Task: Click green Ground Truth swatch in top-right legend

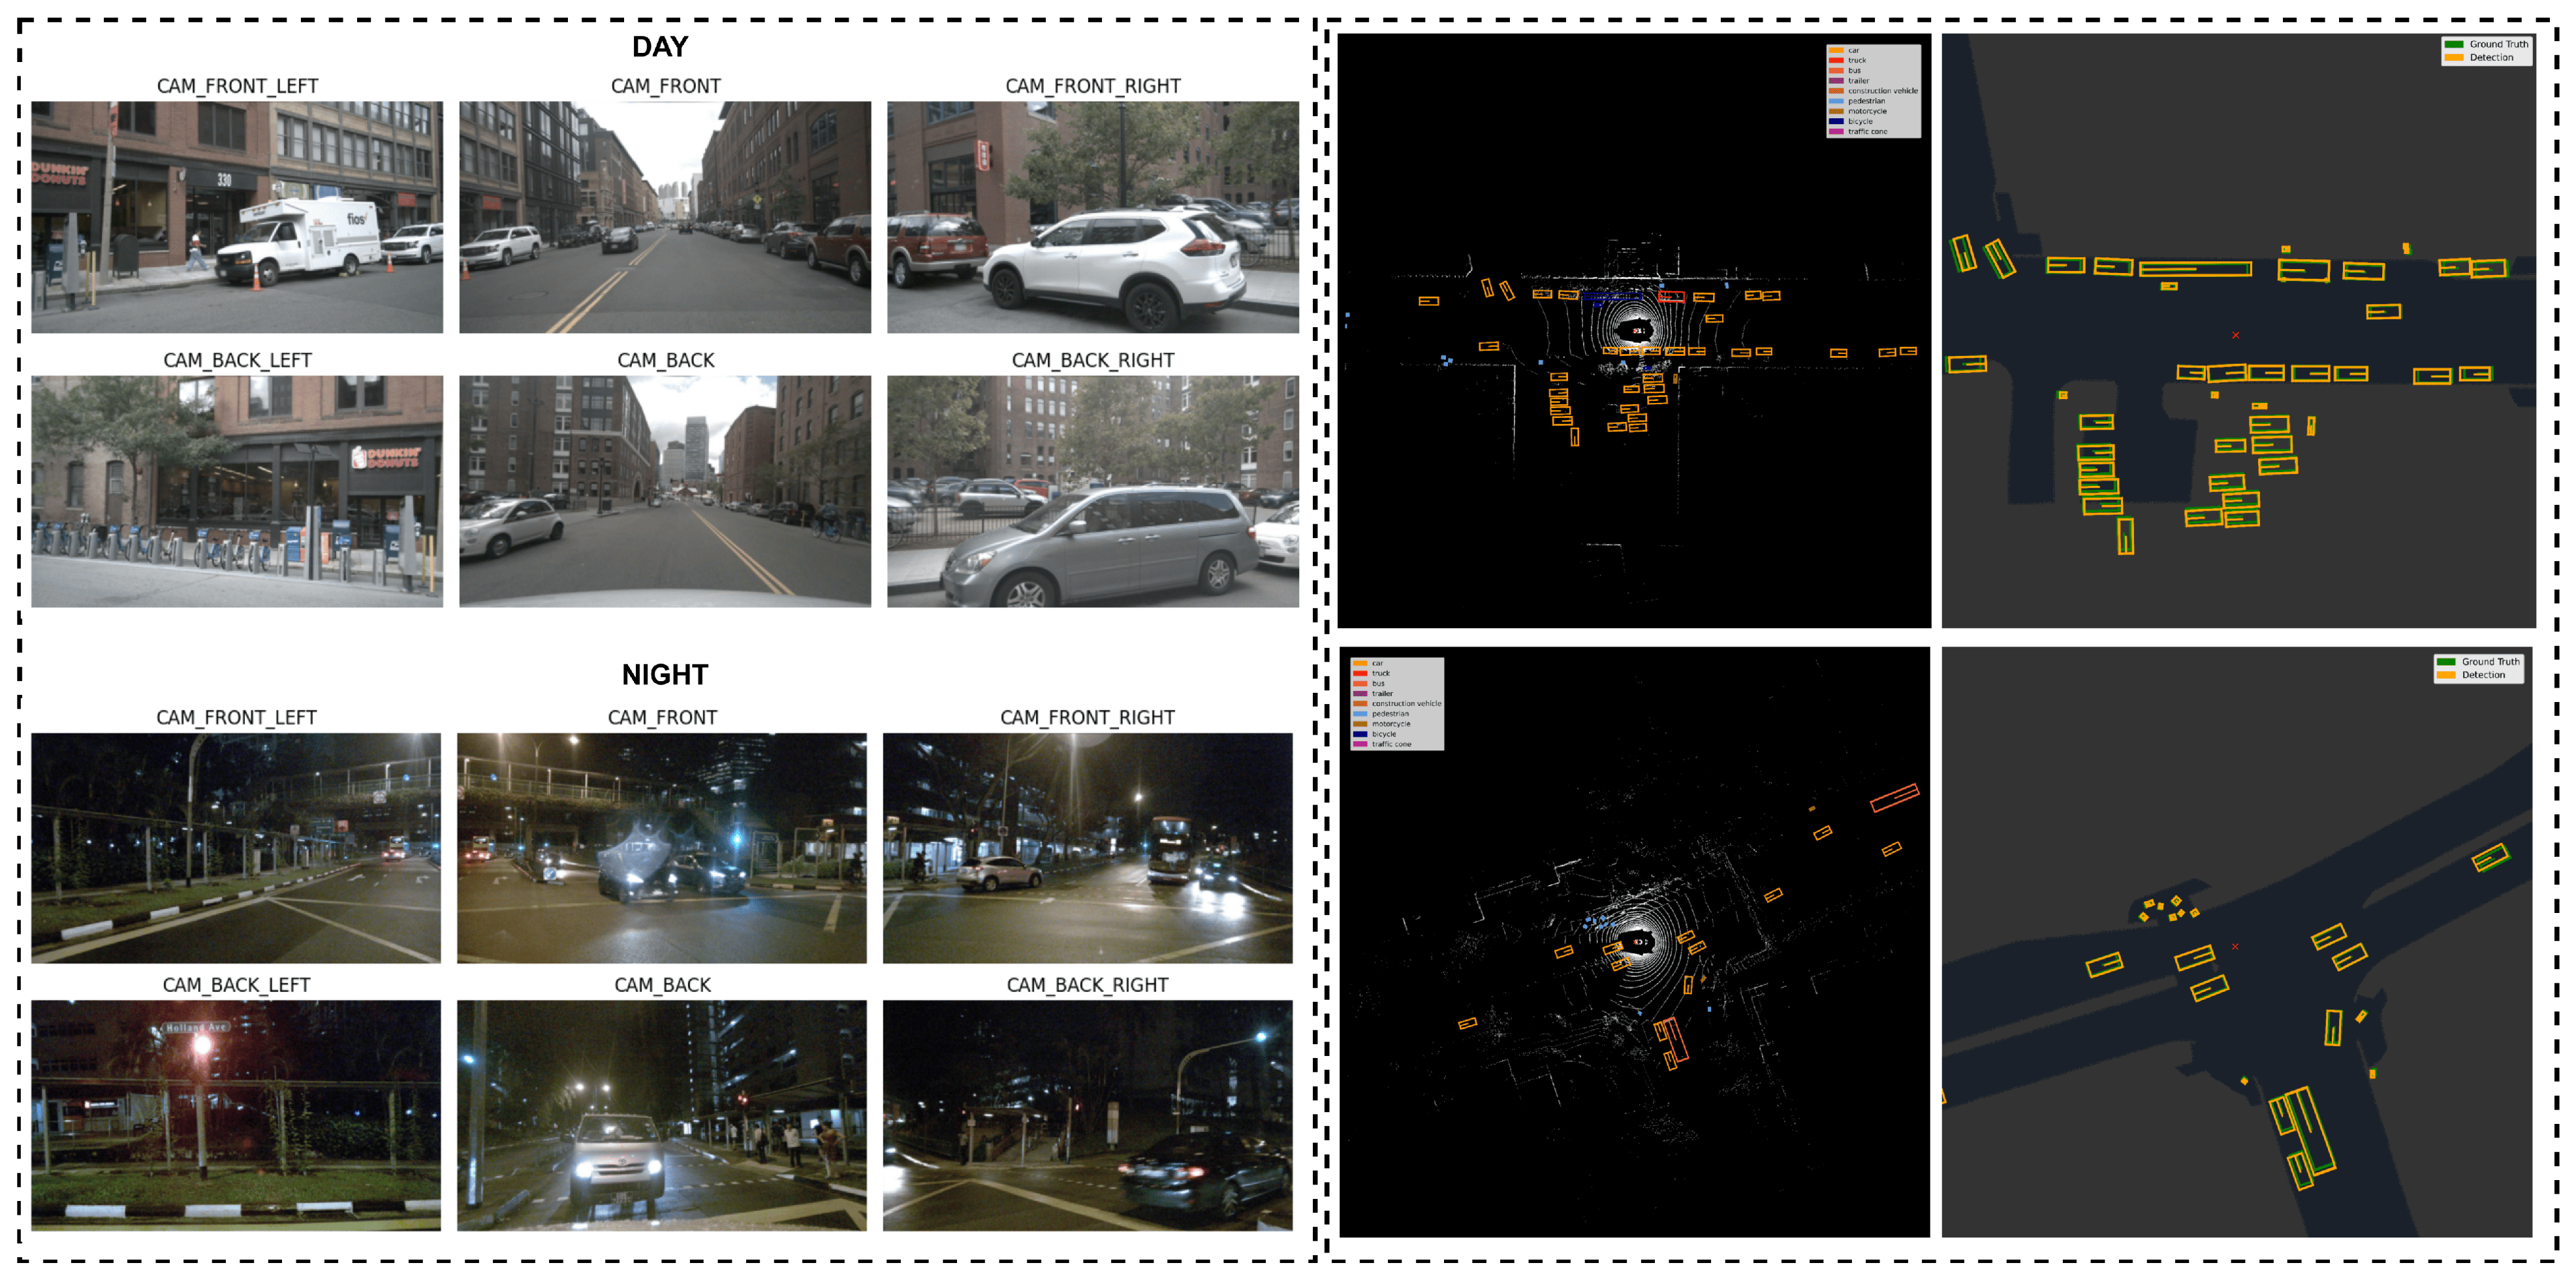Action: pos(2453,44)
